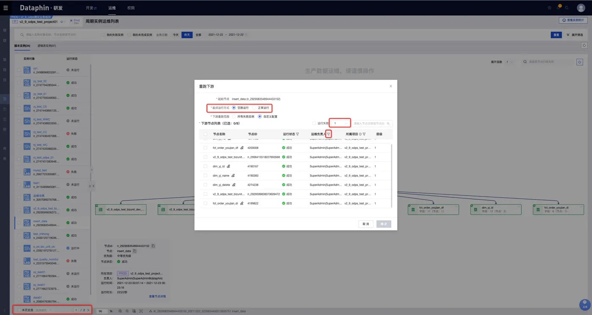Open the 开发 top menu
Screen dimensions: 592x315
tap(91, 8)
